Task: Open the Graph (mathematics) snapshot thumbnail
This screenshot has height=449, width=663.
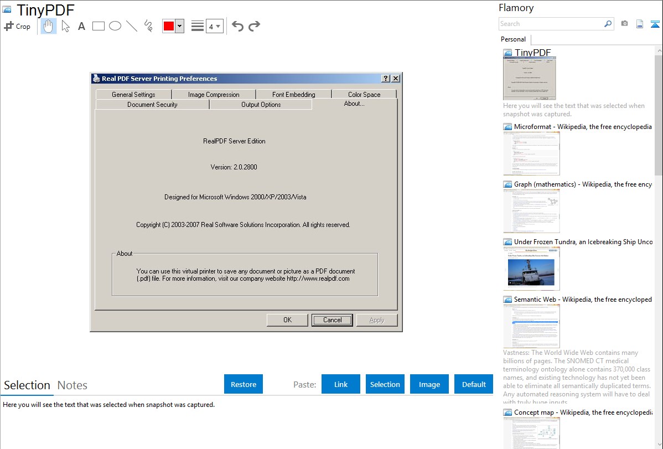Action: 531,211
